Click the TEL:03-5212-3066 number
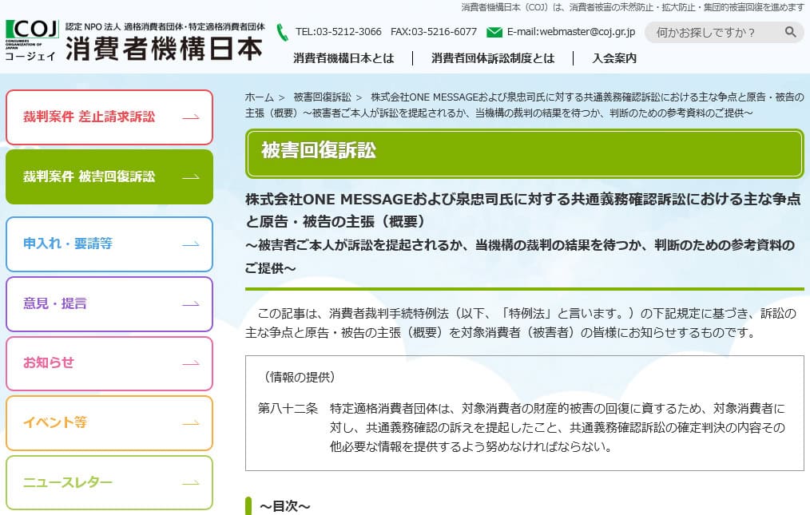 coord(339,31)
